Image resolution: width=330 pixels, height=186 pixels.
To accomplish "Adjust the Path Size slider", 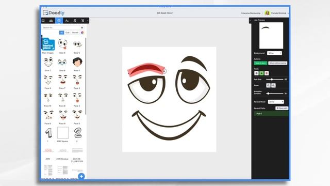I will [x=274, y=79].
